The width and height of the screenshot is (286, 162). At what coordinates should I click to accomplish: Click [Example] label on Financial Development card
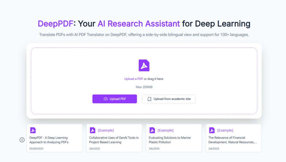pos(225,130)
